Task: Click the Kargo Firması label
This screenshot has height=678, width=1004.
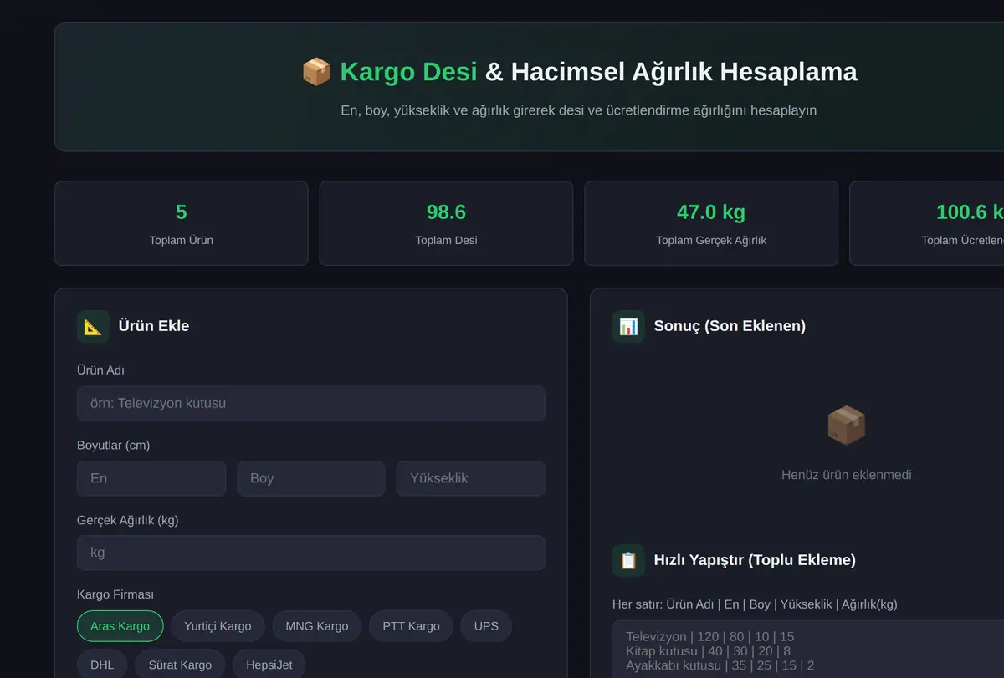Action: pos(115,594)
